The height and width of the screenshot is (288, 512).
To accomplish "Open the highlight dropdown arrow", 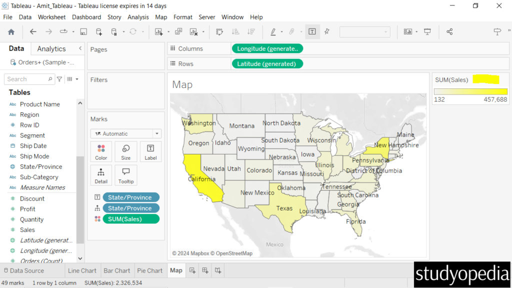I will point(281,32).
